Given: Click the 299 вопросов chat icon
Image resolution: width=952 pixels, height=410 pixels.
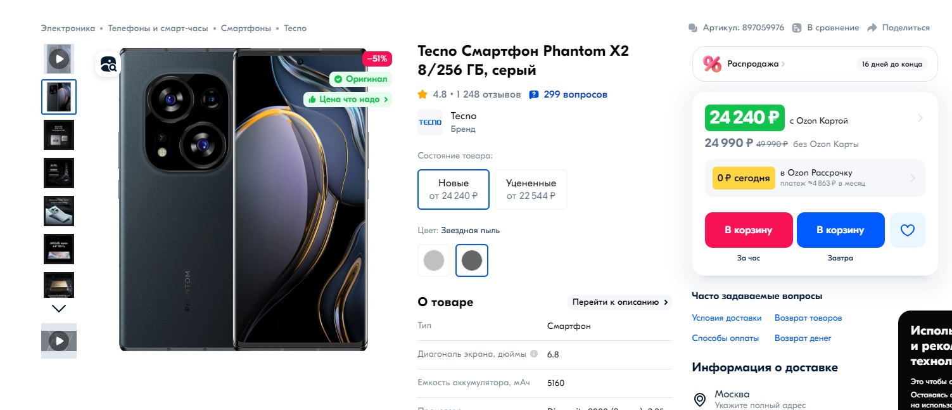Looking at the screenshot, I should pyautogui.click(x=534, y=94).
